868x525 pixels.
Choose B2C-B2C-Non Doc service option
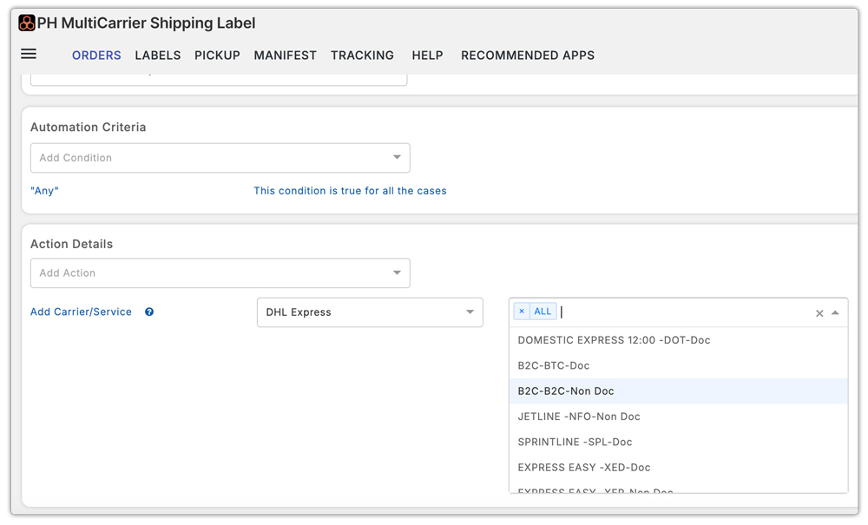[x=566, y=391]
